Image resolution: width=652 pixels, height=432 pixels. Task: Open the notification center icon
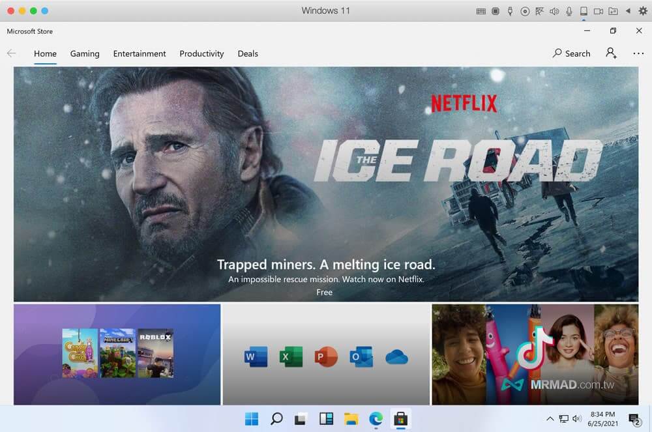634,419
